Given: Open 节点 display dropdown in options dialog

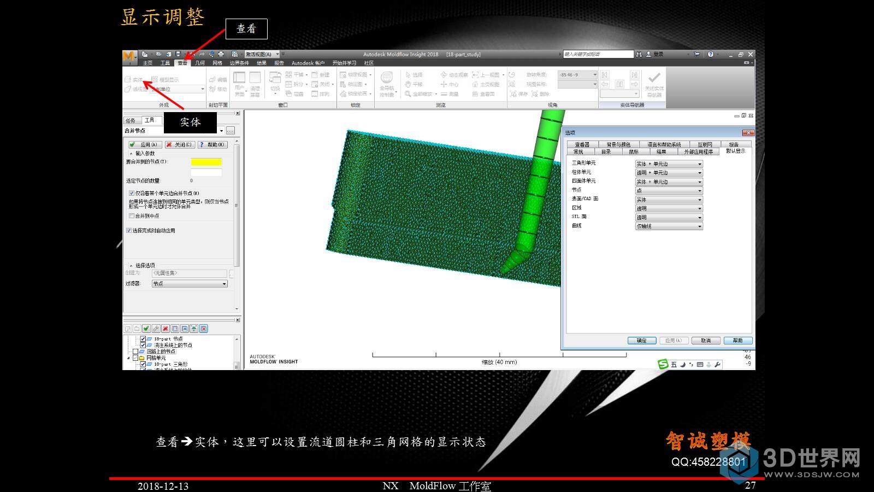Looking at the screenshot, I should 669,191.
